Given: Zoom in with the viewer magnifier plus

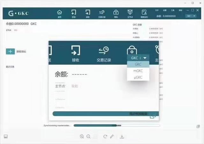Looking at the screenshot, I should [82, 136].
